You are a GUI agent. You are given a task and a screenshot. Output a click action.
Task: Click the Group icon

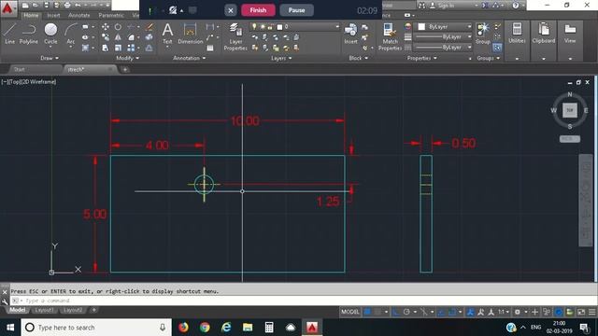[483, 34]
